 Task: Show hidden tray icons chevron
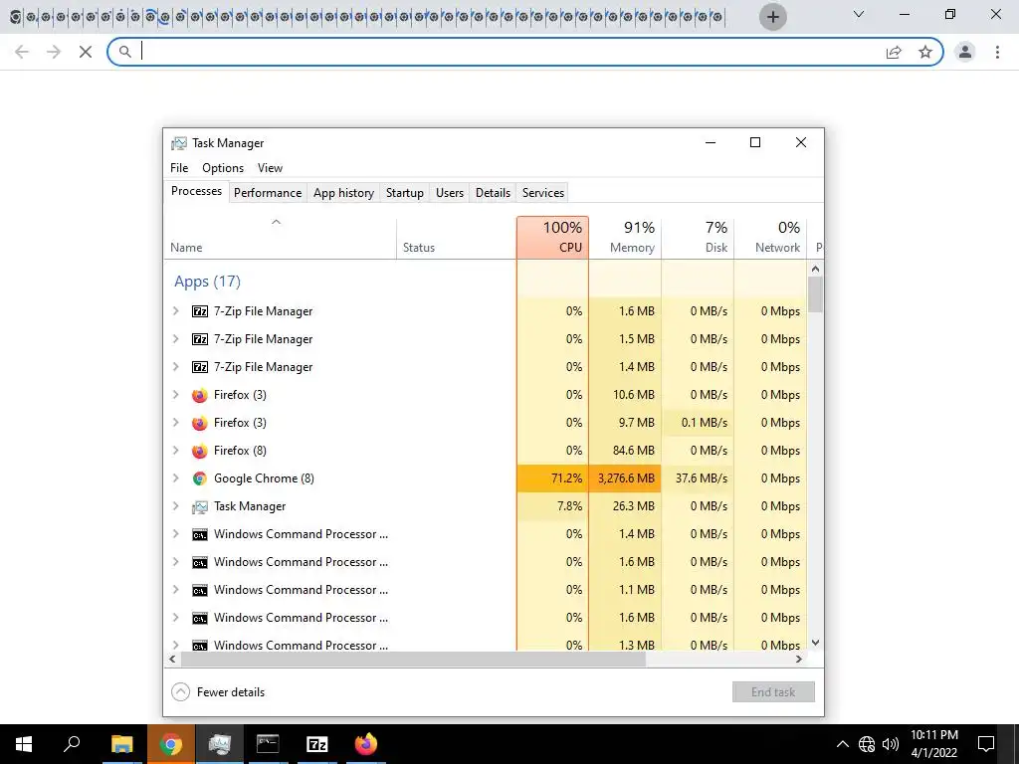coord(842,744)
